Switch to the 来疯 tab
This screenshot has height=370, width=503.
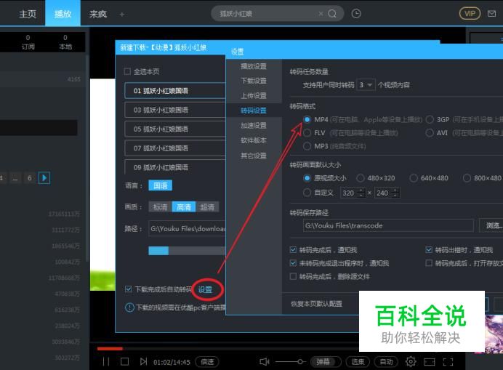pyautogui.click(x=98, y=14)
